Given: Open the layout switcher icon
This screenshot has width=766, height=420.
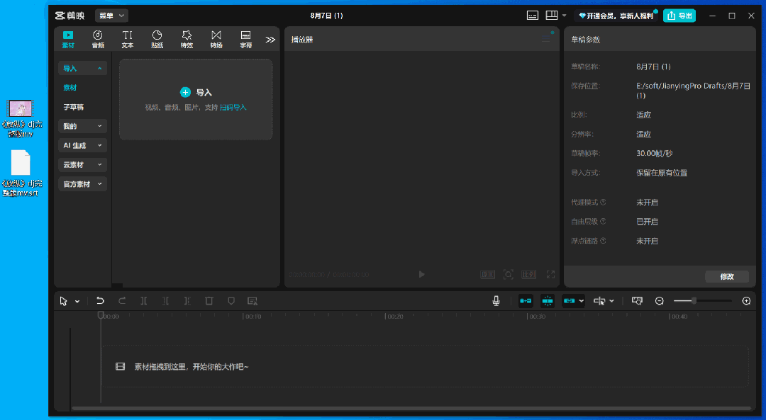Looking at the screenshot, I should point(552,15).
